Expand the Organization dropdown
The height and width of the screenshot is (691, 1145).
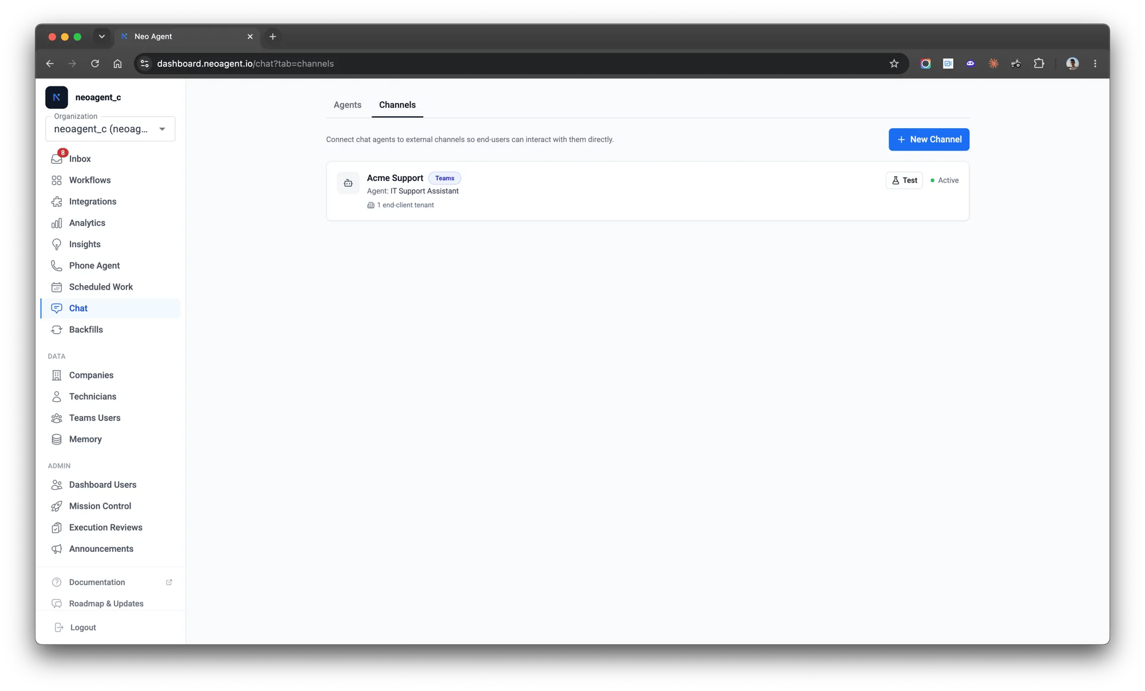pos(110,129)
